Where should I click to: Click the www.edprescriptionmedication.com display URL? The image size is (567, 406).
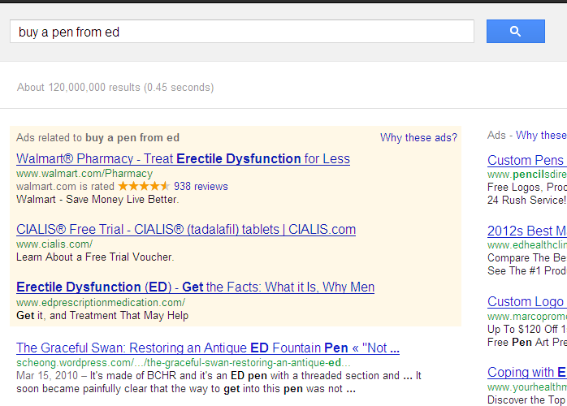(101, 302)
